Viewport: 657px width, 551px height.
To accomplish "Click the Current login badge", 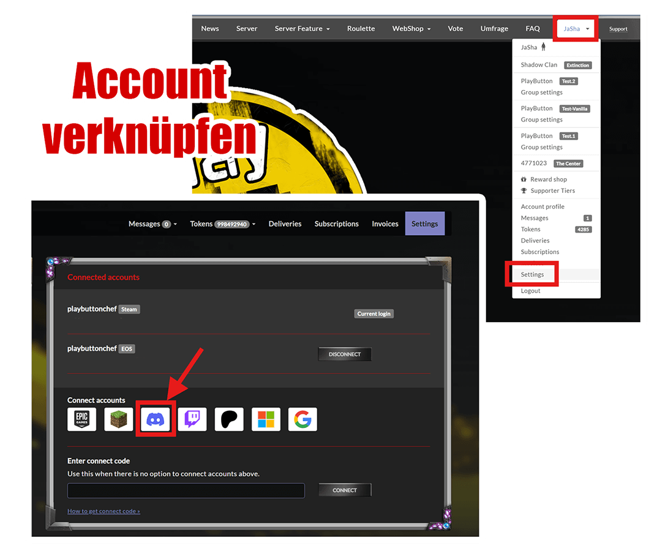I will (374, 314).
